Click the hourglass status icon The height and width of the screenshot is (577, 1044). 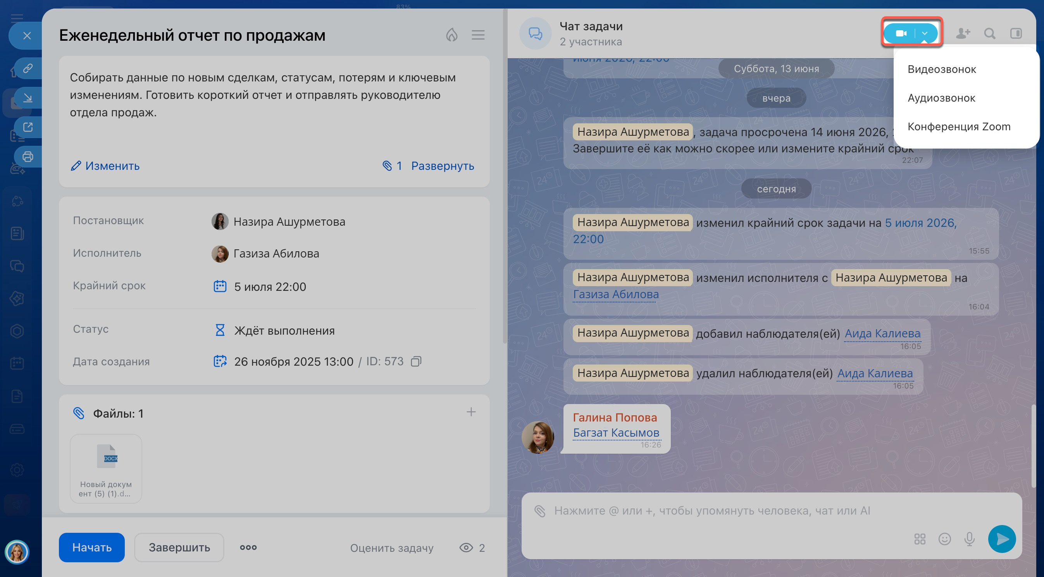point(220,330)
